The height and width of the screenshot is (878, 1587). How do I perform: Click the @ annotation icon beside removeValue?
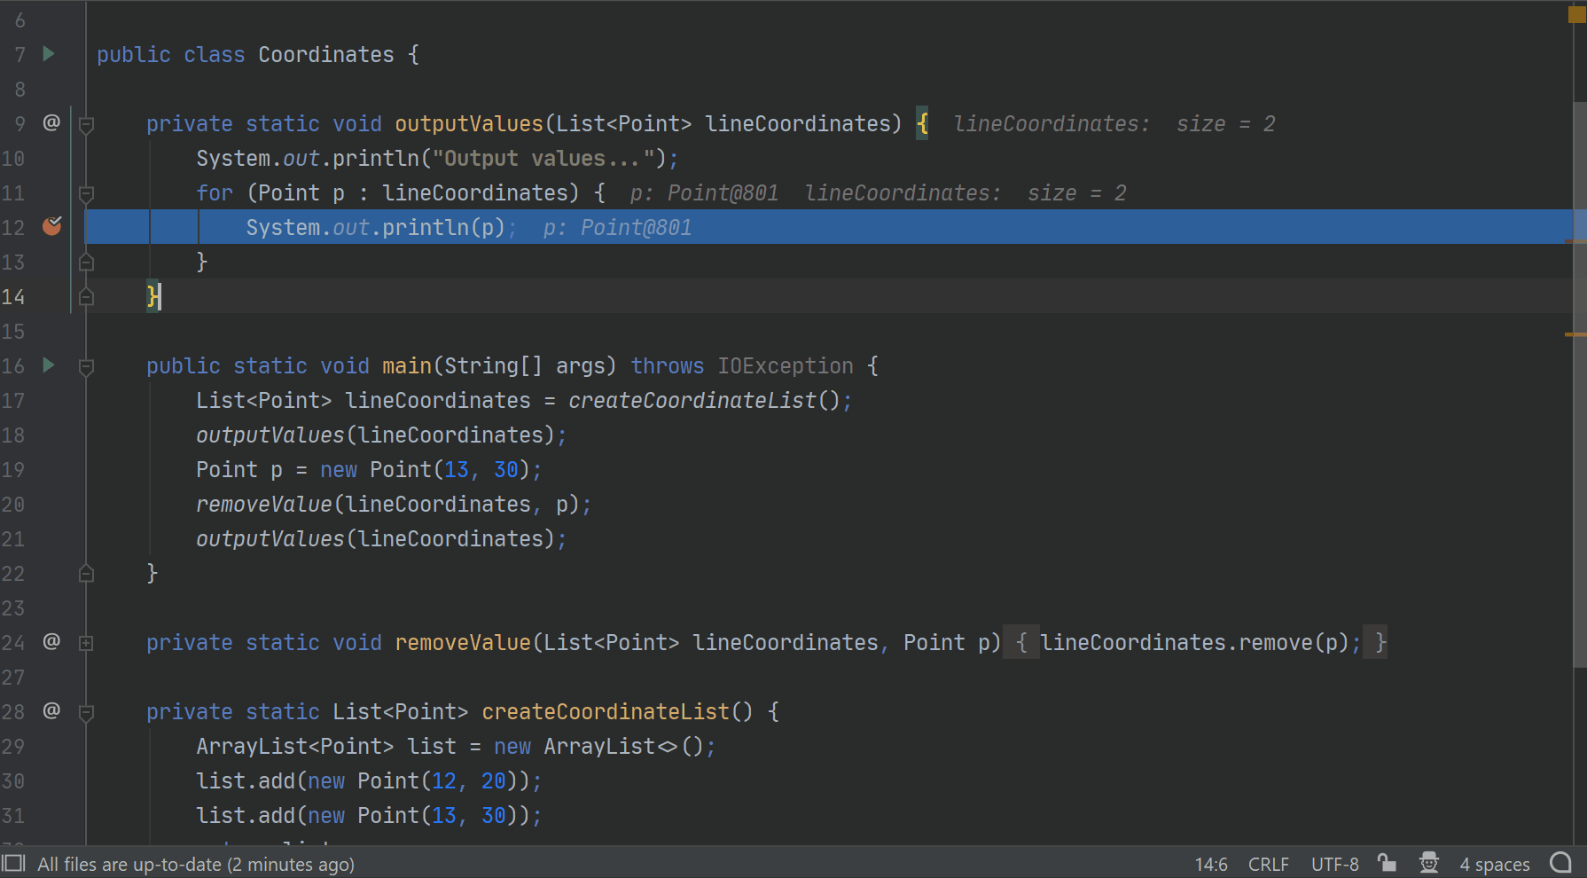[51, 642]
